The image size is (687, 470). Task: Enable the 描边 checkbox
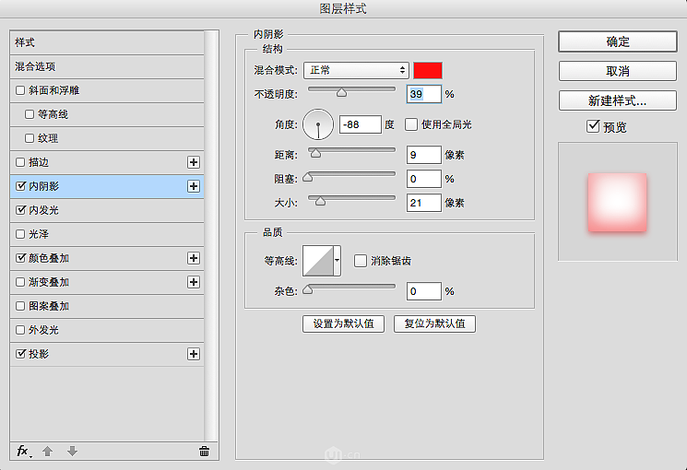20,162
